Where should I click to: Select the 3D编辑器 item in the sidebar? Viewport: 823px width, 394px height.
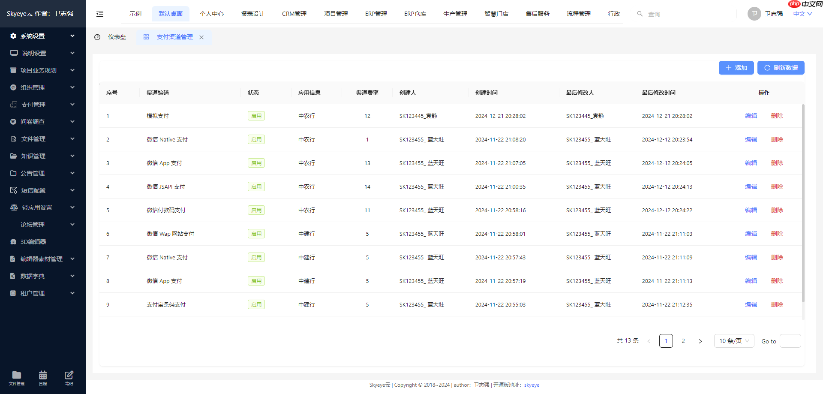point(33,241)
